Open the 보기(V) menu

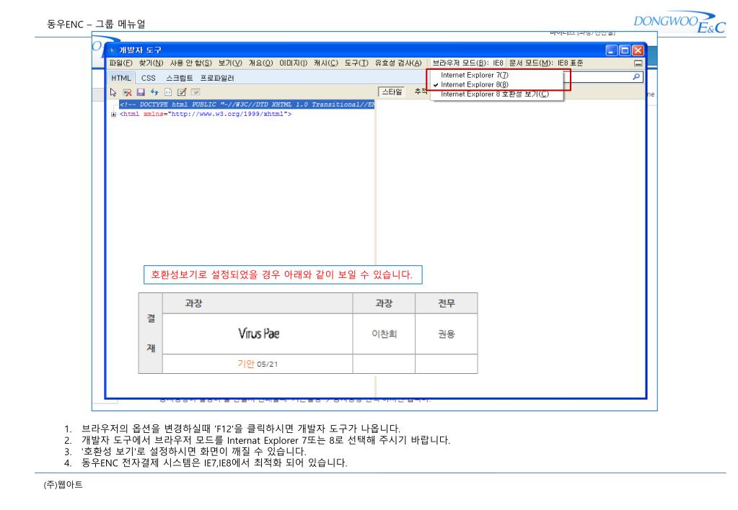click(230, 63)
